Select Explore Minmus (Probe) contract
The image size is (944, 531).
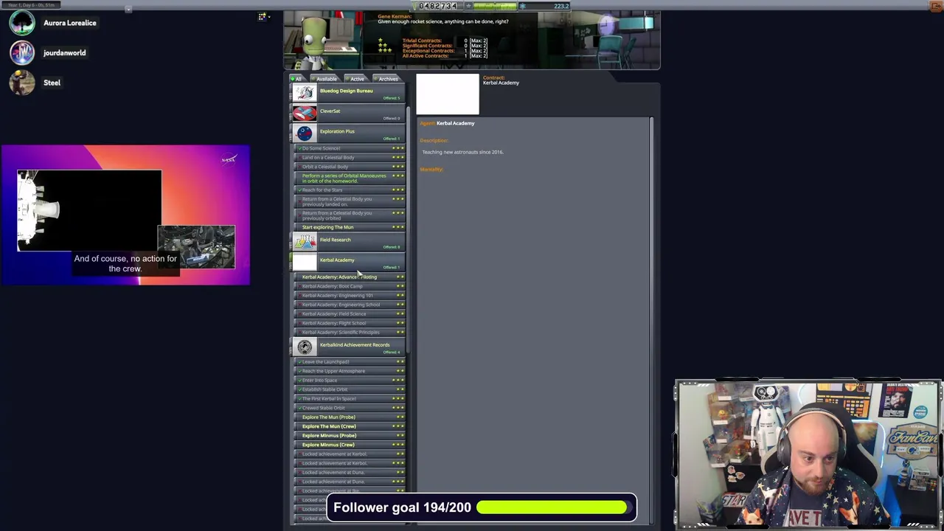pyautogui.click(x=350, y=436)
